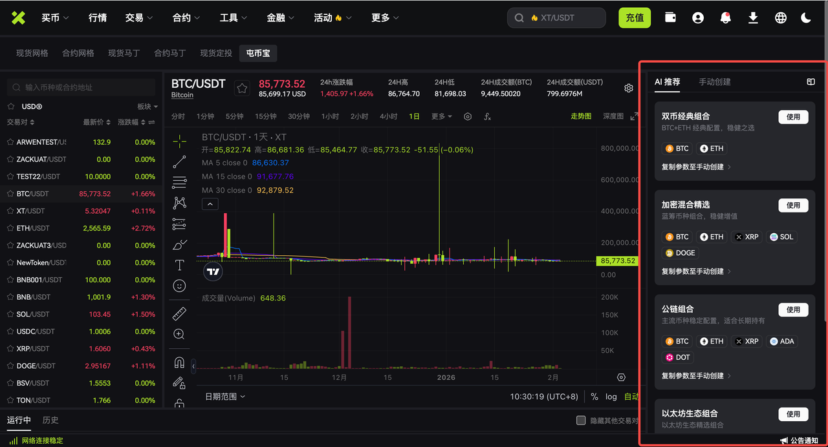Toggle favorite star for SOL/USDT row
Screen dimensions: 828x447
pyautogui.click(x=10, y=315)
